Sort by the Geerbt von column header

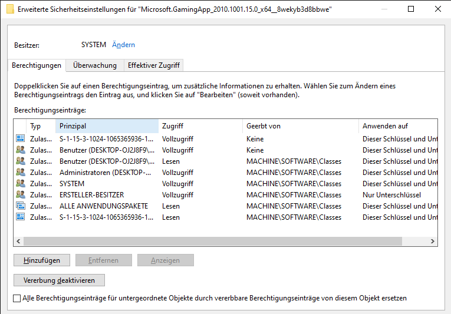coord(301,126)
